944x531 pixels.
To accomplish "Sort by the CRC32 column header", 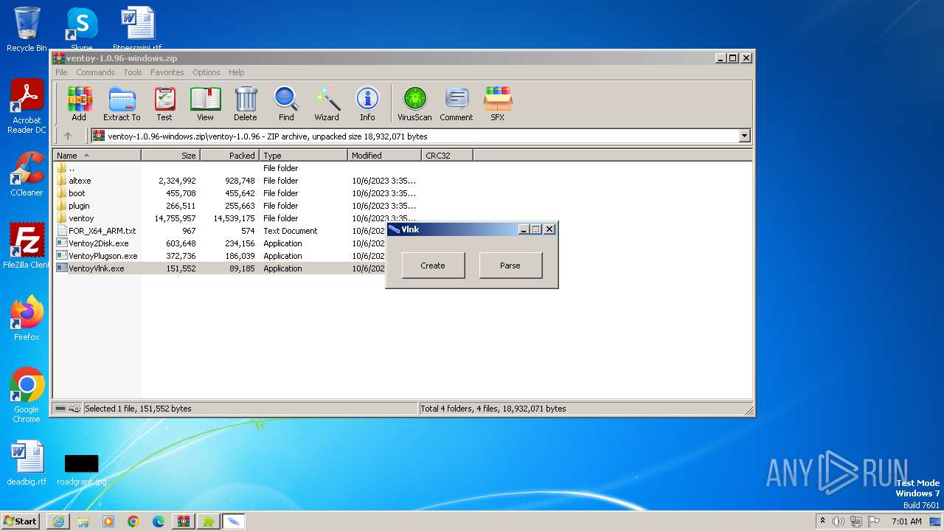I will 447,155.
